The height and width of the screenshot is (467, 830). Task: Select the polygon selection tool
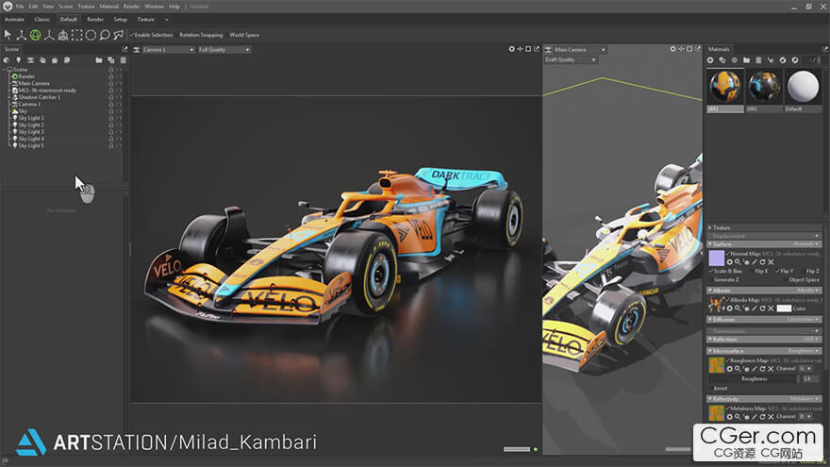[119, 35]
